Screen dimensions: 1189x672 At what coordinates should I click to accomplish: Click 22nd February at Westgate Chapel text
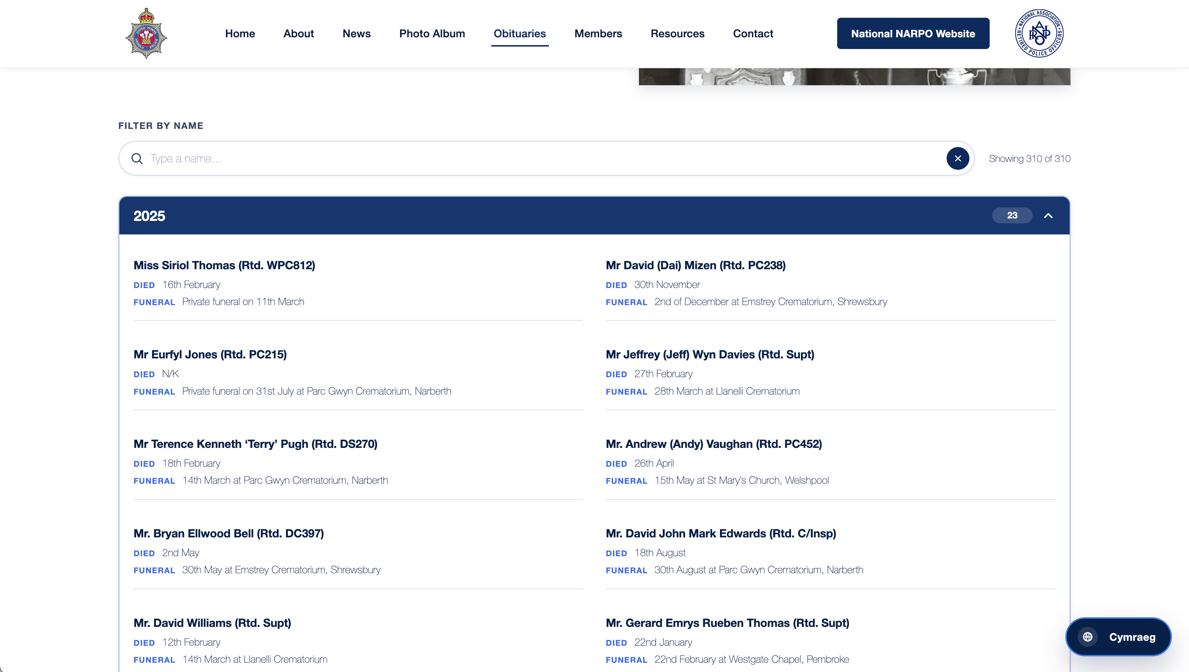[752, 660]
